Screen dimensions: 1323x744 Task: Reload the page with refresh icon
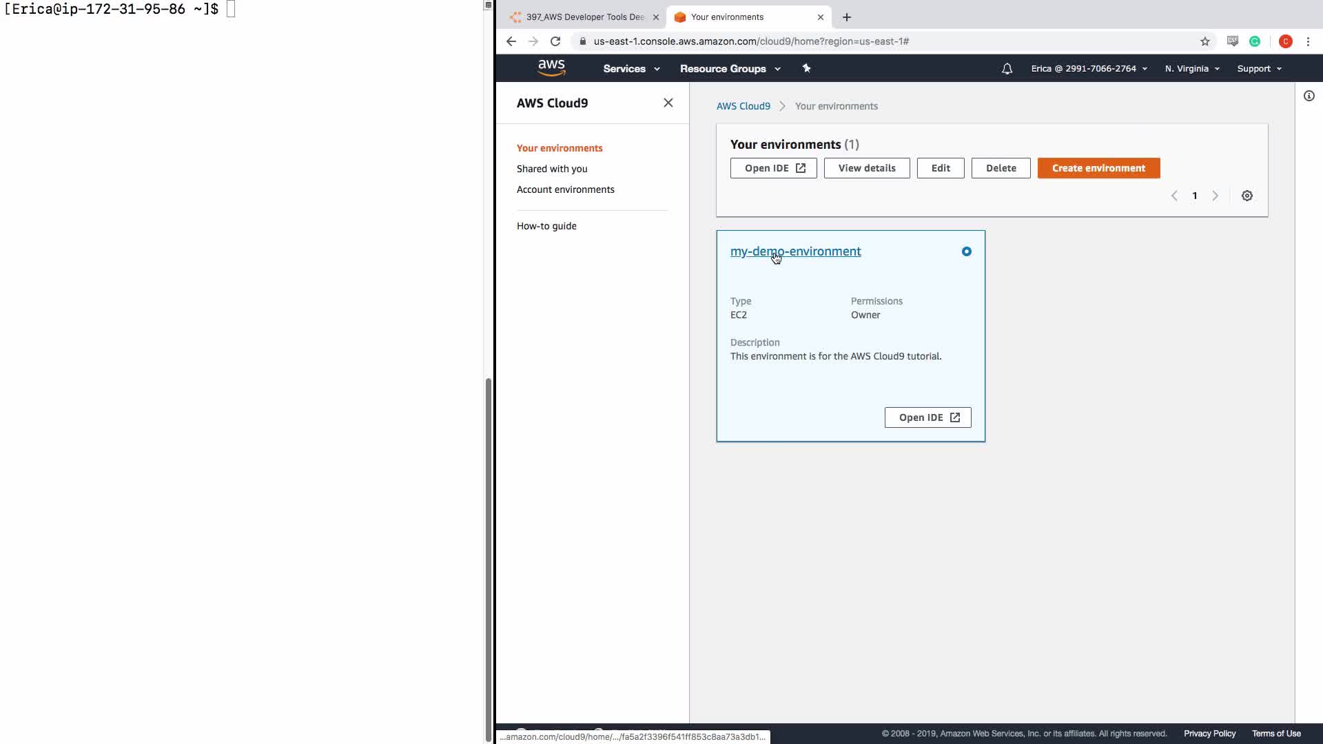[555, 41]
